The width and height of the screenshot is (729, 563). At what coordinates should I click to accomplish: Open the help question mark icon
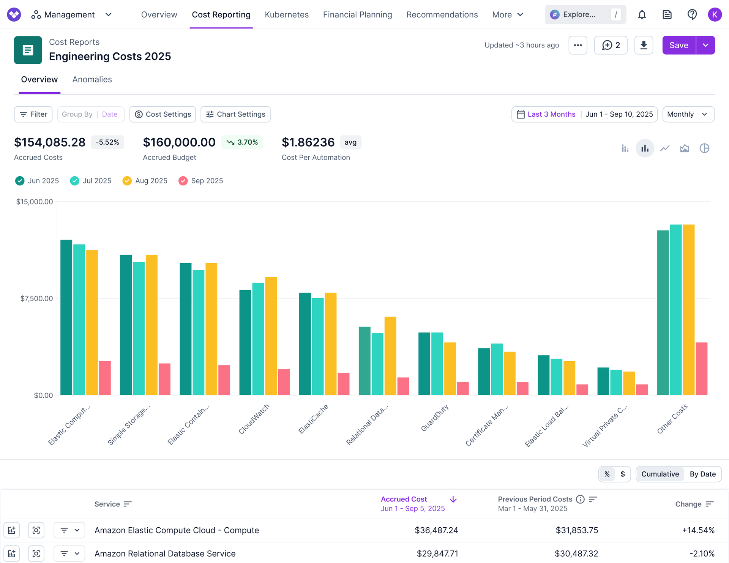coord(692,15)
